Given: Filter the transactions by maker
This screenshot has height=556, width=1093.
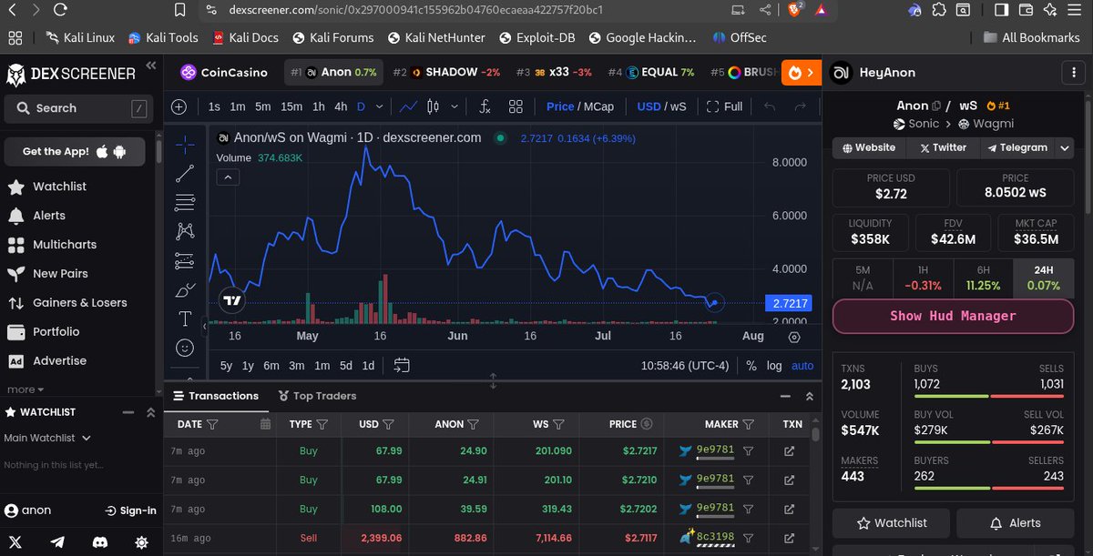Looking at the screenshot, I should (x=748, y=424).
